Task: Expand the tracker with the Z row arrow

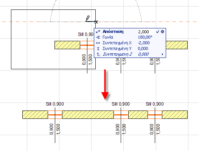Action: (x=162, y=54)
